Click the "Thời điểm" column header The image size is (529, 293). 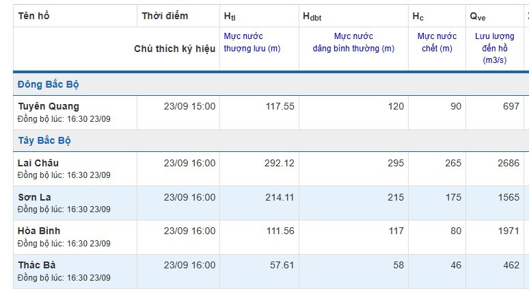165,16
